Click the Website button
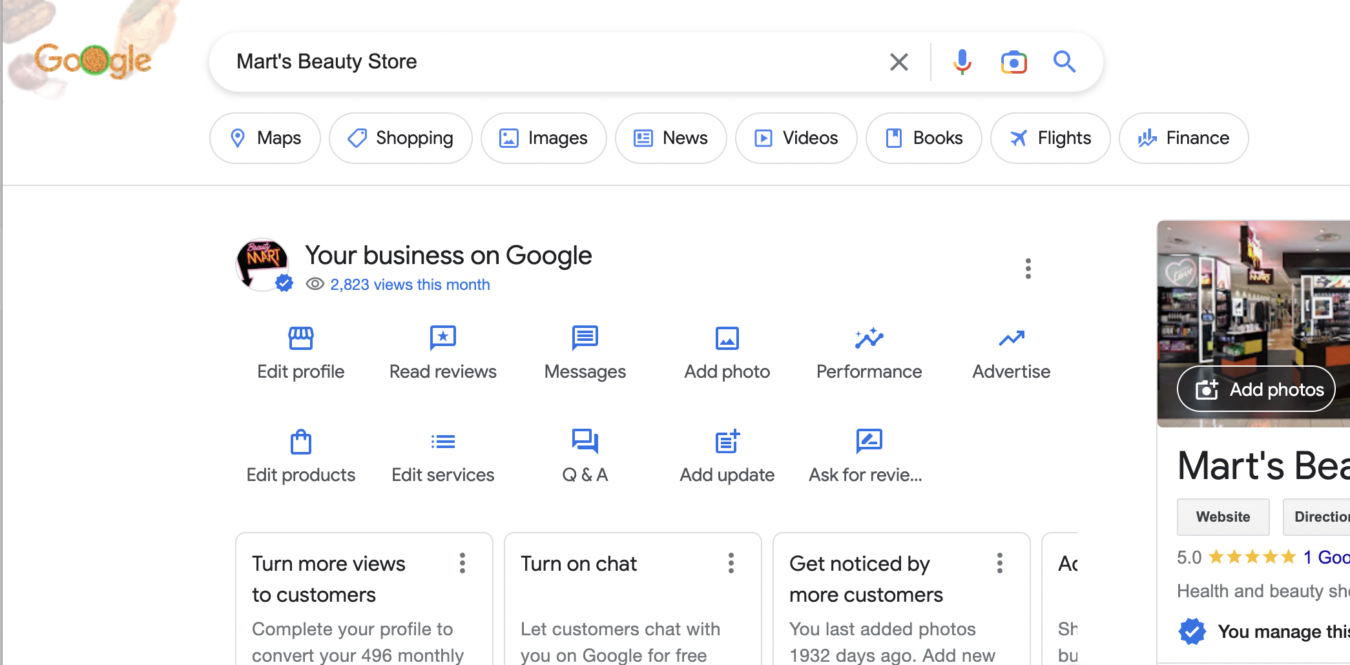Screen dimensions: 1350x665 1223,517
